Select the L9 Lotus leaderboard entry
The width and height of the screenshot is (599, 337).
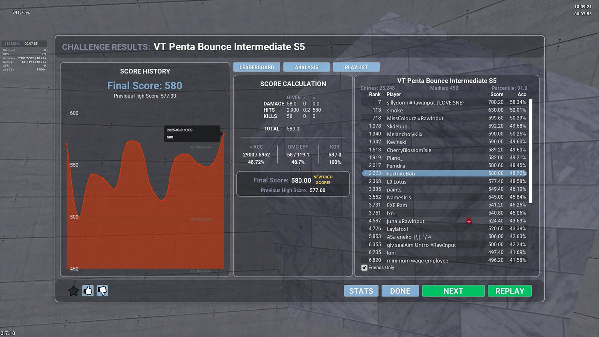click(x=444, y=182)
